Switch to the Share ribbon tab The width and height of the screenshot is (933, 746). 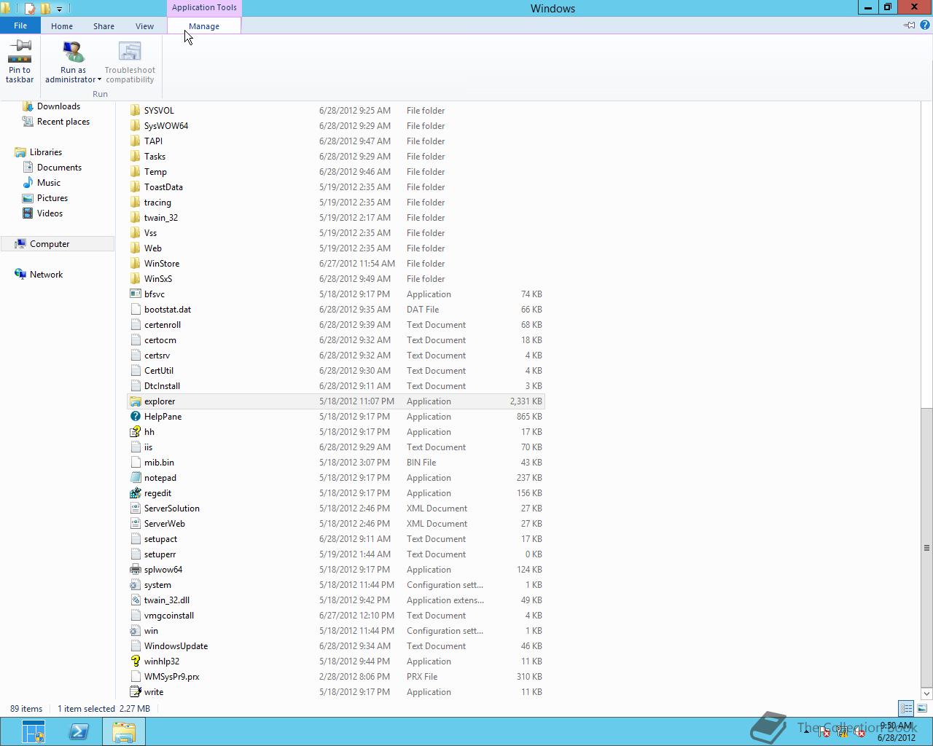click(x=104, y=25)
